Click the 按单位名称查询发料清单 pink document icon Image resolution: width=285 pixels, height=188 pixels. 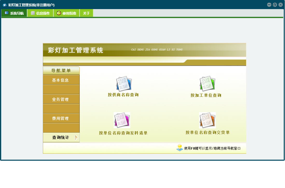point(122,120)
